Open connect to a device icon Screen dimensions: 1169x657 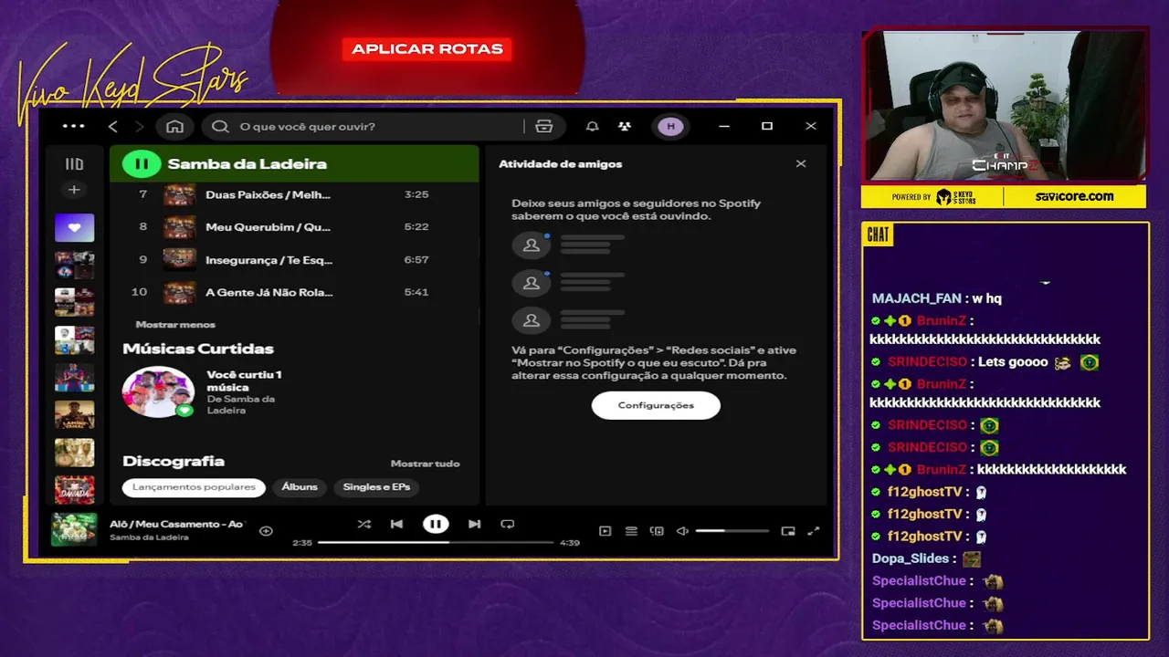tap(657, 531)
